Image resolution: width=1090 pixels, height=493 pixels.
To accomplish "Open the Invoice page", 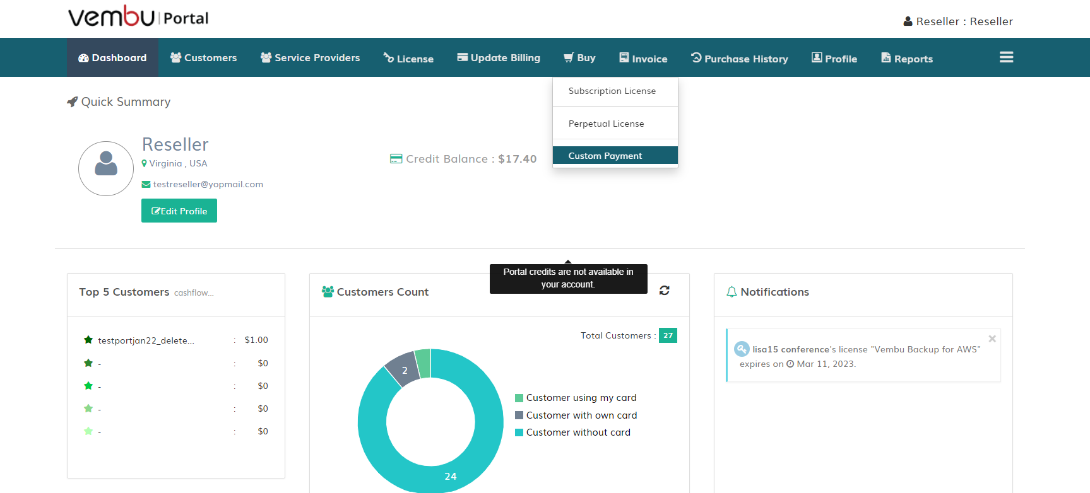I will [643, 58].
